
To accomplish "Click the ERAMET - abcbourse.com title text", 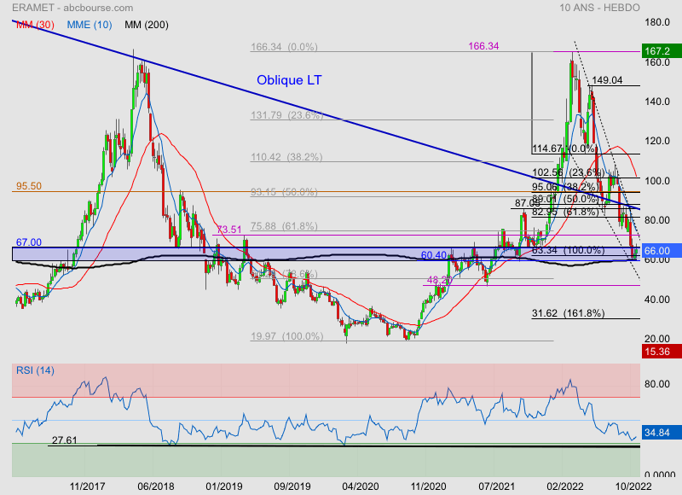I will [72, 8].
